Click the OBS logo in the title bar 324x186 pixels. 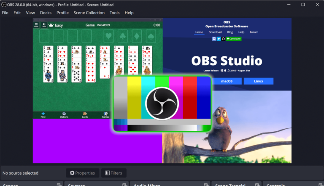(x=4, y=5)
